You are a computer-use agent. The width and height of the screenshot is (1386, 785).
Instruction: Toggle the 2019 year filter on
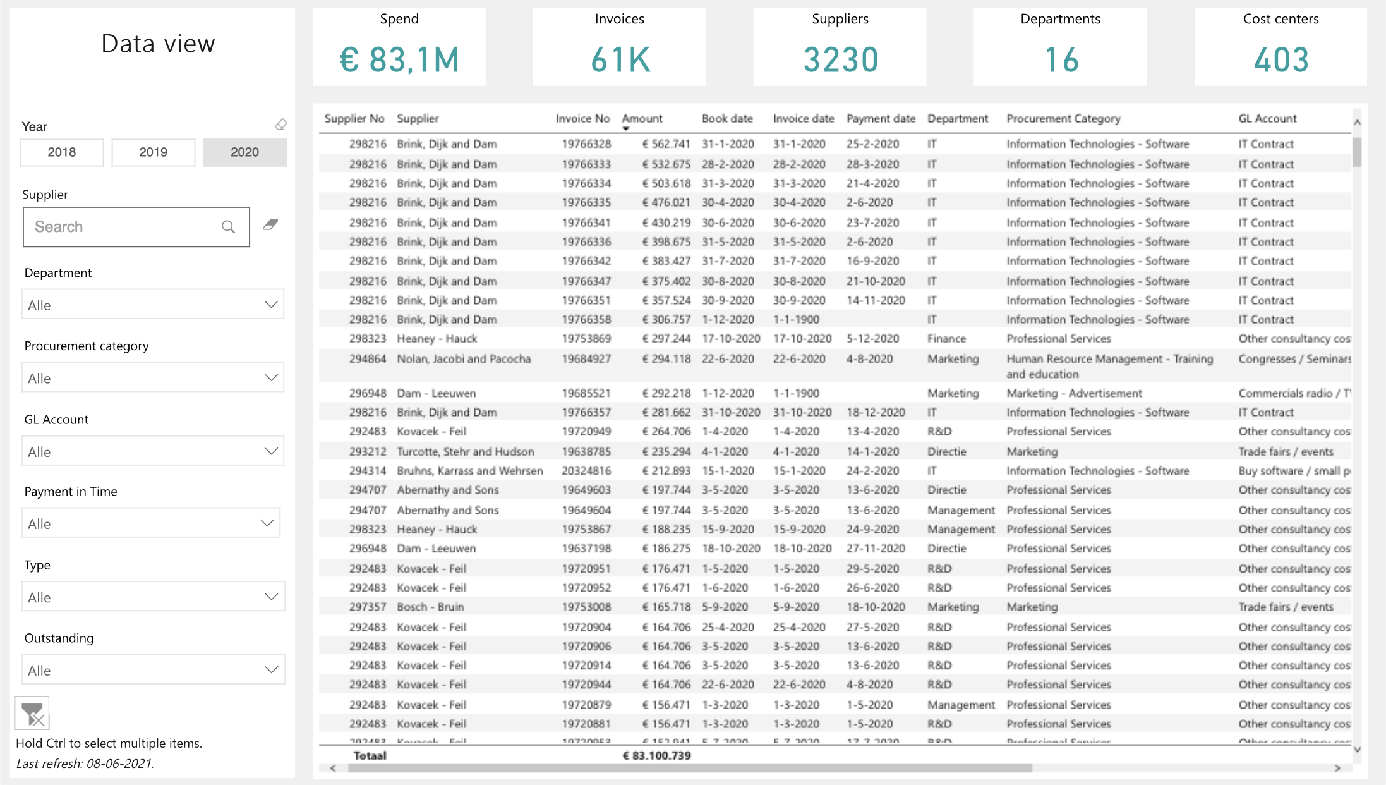[x=153, y=152]
